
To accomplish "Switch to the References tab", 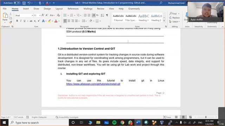I will click(73, 9).
